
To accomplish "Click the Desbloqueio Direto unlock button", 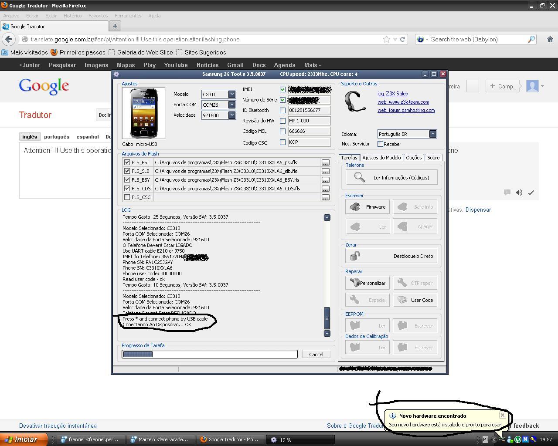I will [x=391, y=256].
